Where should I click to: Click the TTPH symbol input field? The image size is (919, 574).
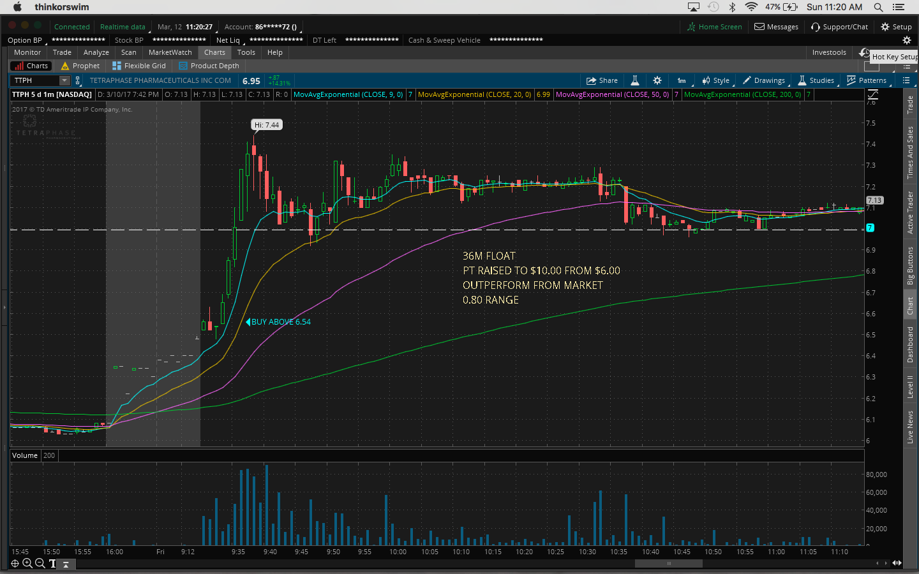click(35, 80)
